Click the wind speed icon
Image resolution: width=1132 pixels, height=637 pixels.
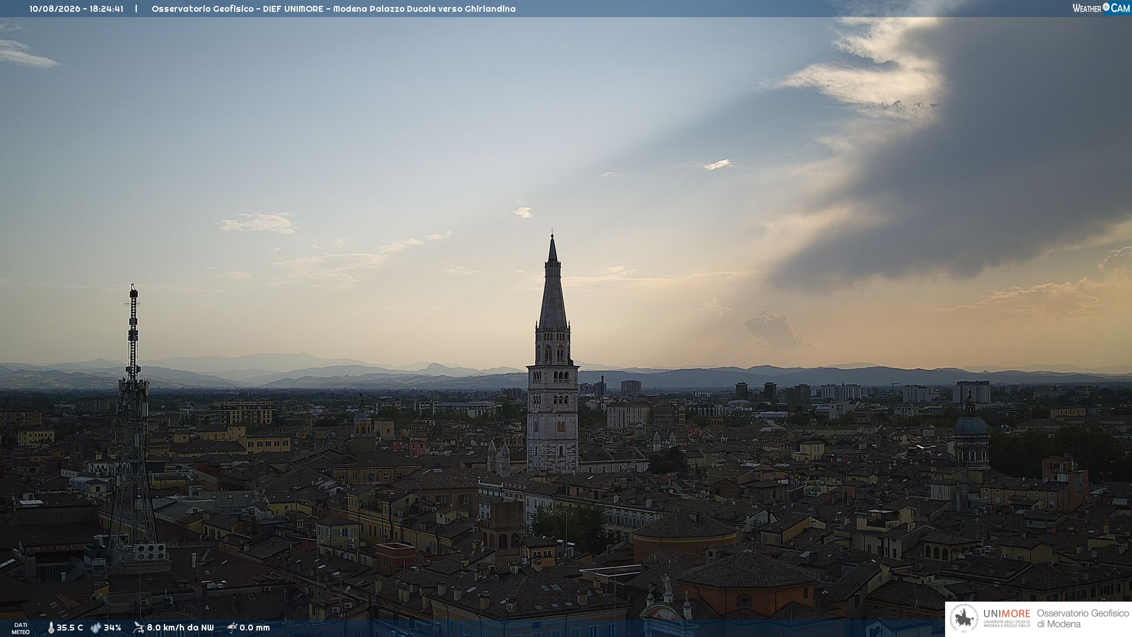tap(139, 628)
